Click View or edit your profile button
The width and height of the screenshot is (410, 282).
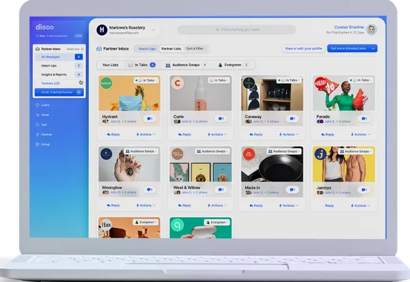[x=303, y=48]
